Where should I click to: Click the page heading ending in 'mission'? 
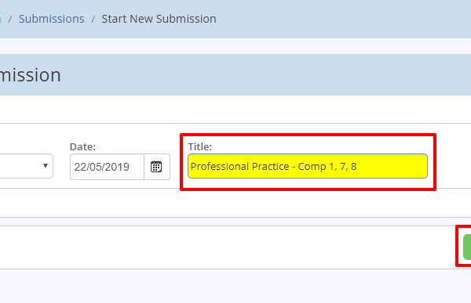click(31, 75)
